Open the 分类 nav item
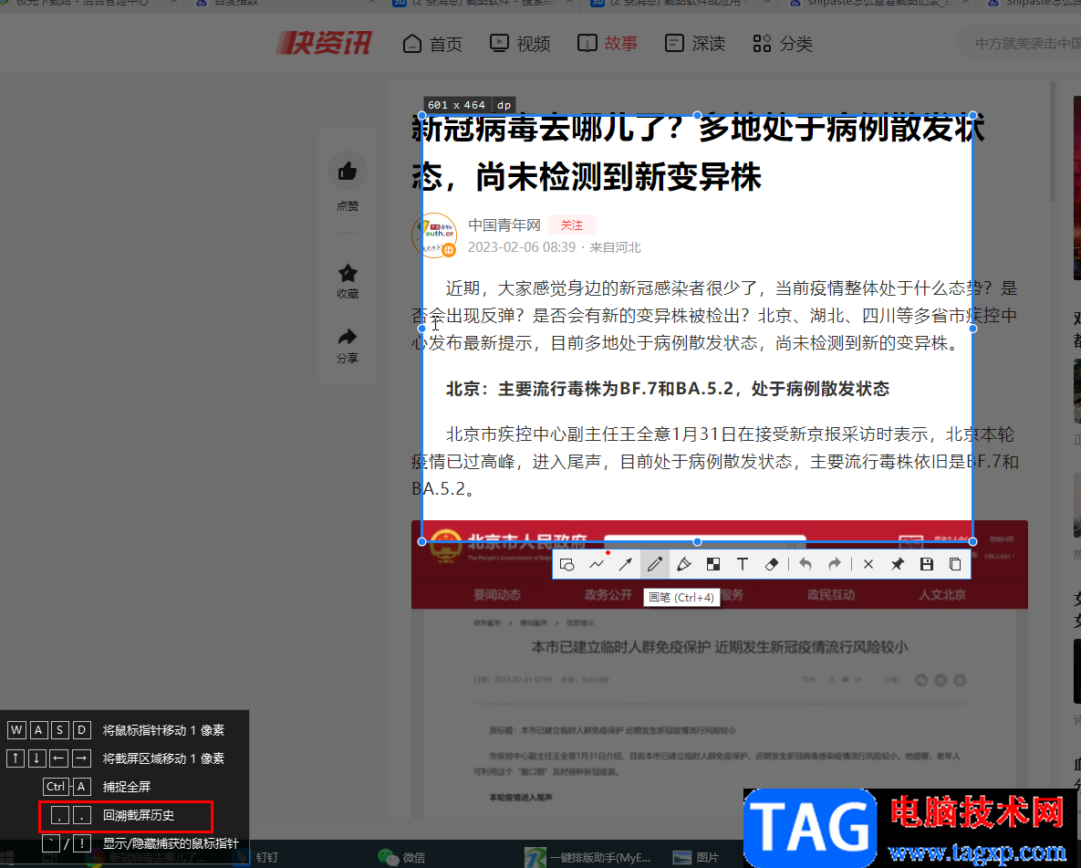Viewport: 1081px width, 868px height. click(x=783, y=44)
